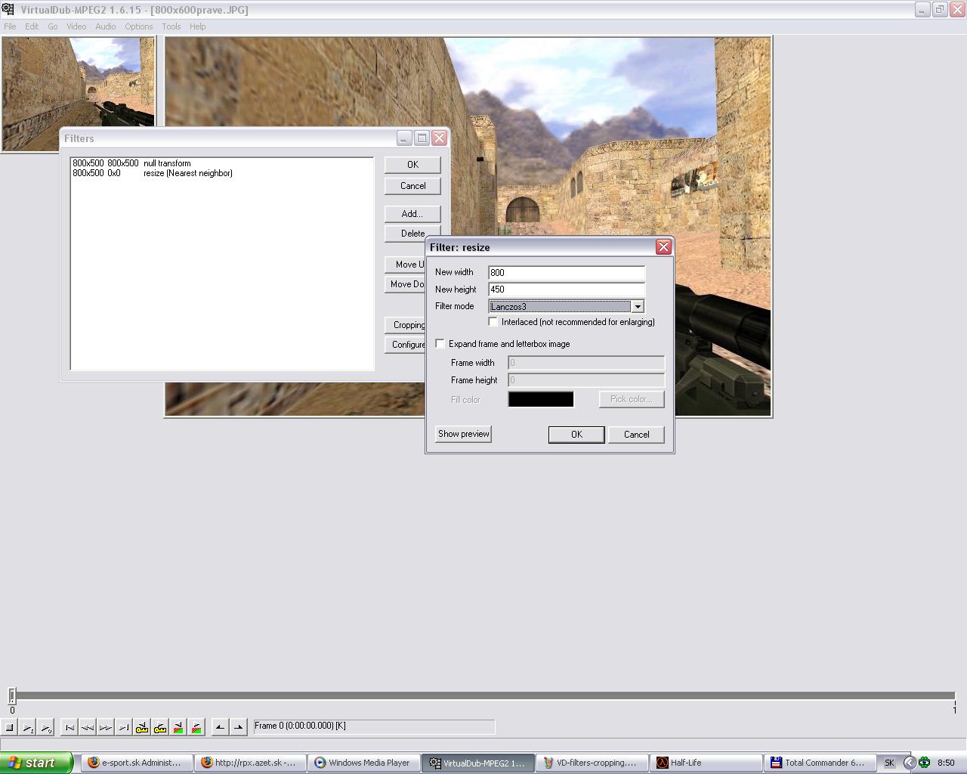This screenshot has width=967, height=774.
Task: Go to previous keyframe icon
Action: pyautogui.click(x=142, y=728)
